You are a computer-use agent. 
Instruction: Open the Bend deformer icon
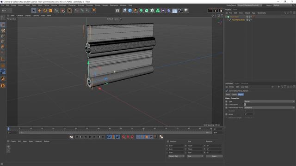[169, 11]
